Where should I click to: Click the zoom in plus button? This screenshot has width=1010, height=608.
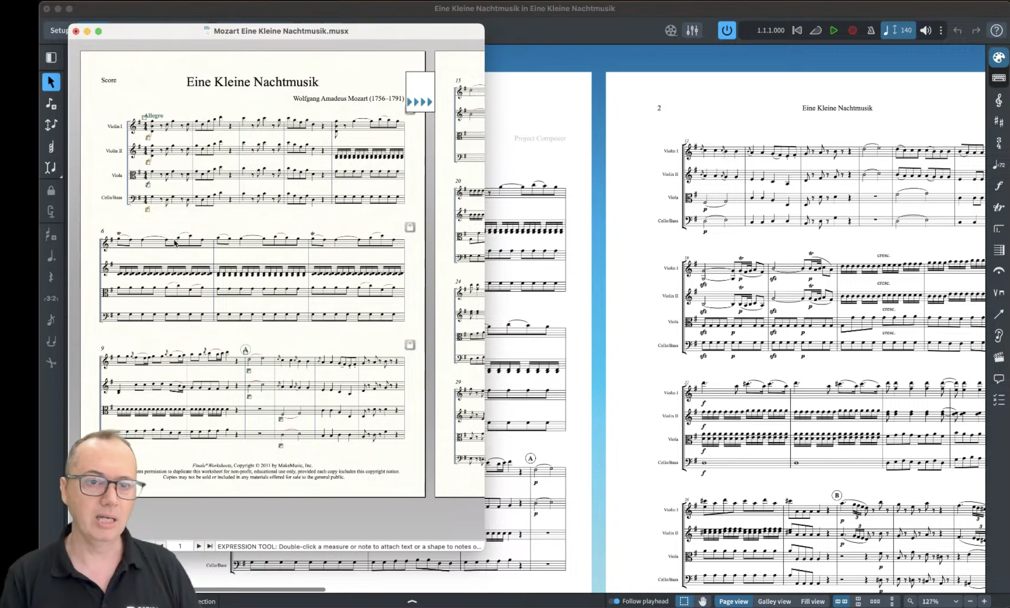pyautogui.click(x=984, y=602)
